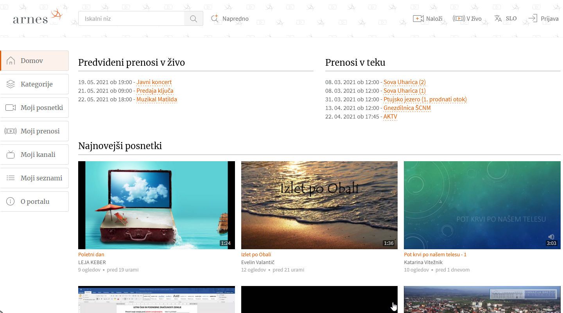Follow the Sova Uharica (1) link
This screenshot has width=563, height=313.
pos(404,91)
